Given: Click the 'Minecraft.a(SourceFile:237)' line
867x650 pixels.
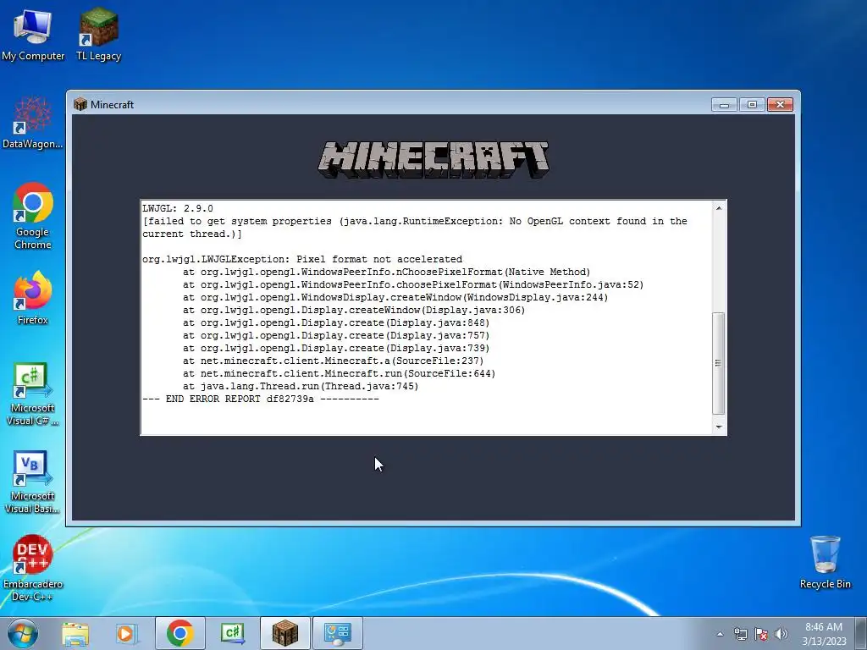Looking at the screenshot, I should point(334,361).
